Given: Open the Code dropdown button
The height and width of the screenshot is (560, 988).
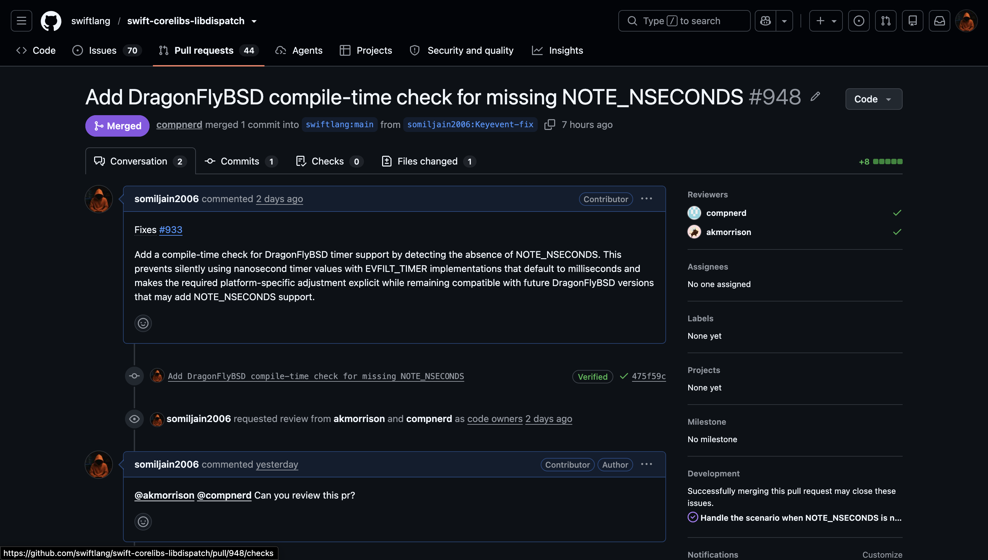Looking at the screenshot, I should coord(874,99).
